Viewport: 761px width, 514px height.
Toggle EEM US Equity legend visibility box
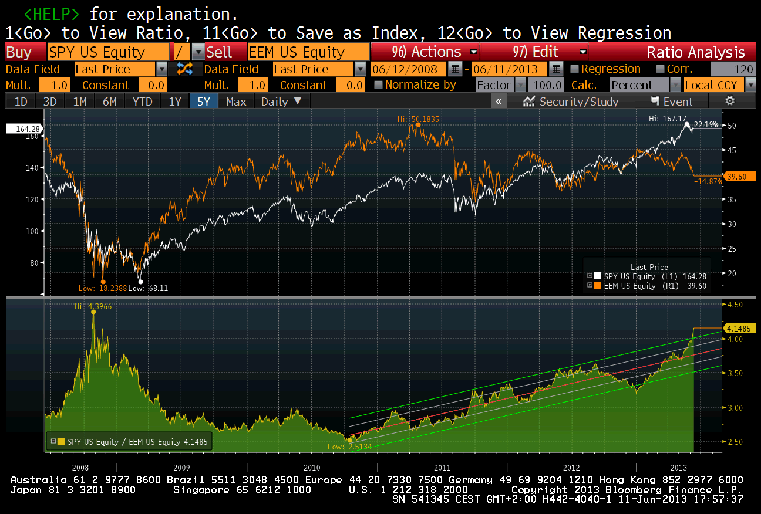pyautogui.click(x=590, y=286)
